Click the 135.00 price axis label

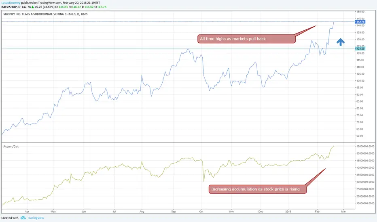tap(360, 32)
